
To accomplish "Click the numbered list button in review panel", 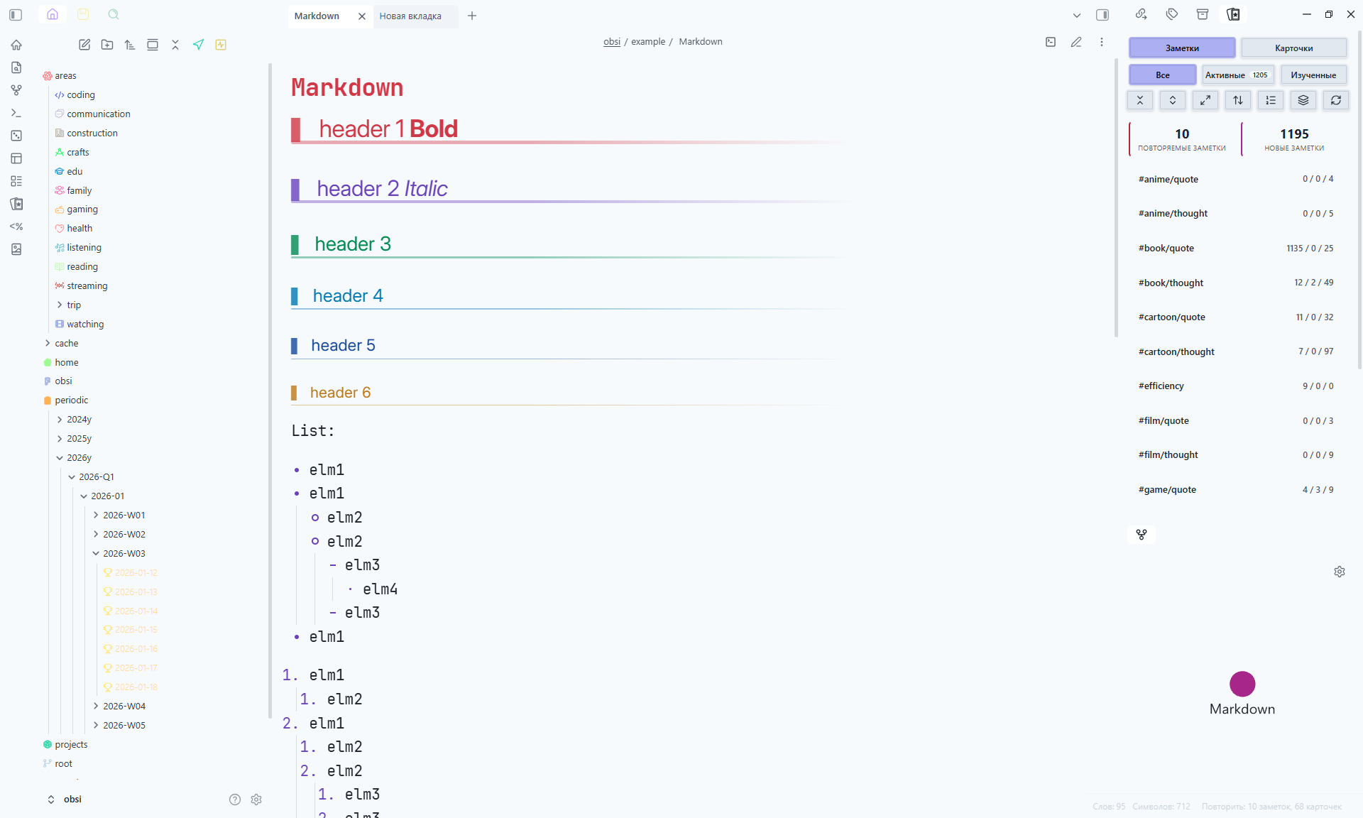I will coord(1271,100).
